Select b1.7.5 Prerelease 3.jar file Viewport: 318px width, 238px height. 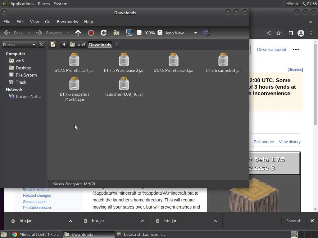[x=174, y=63]
